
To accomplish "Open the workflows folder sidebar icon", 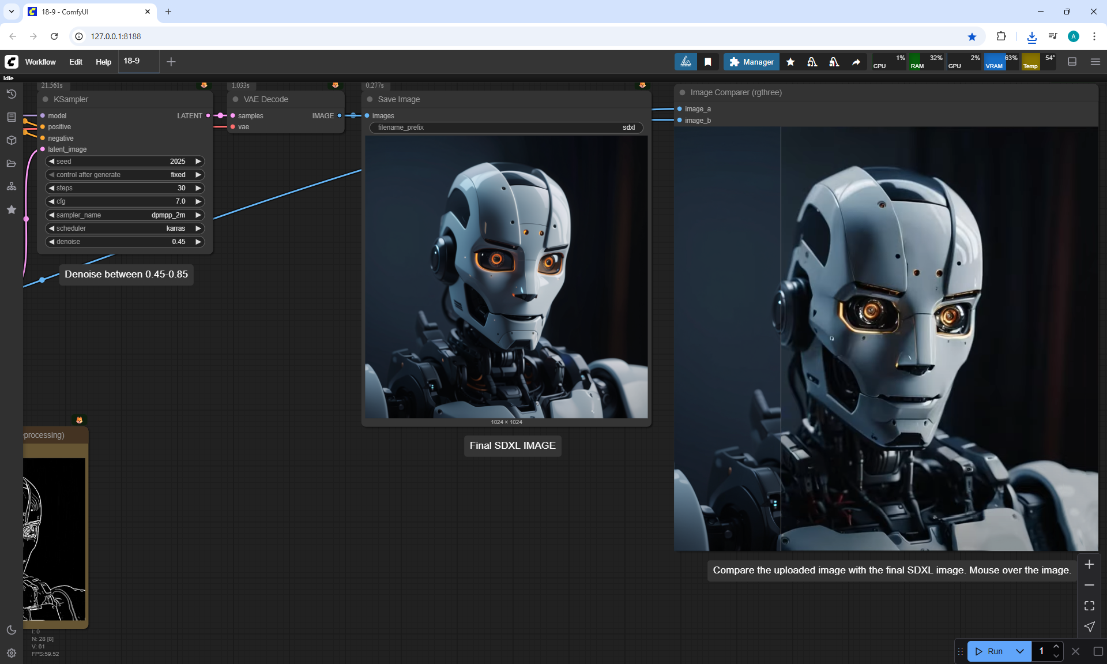I will coord(11,163).
